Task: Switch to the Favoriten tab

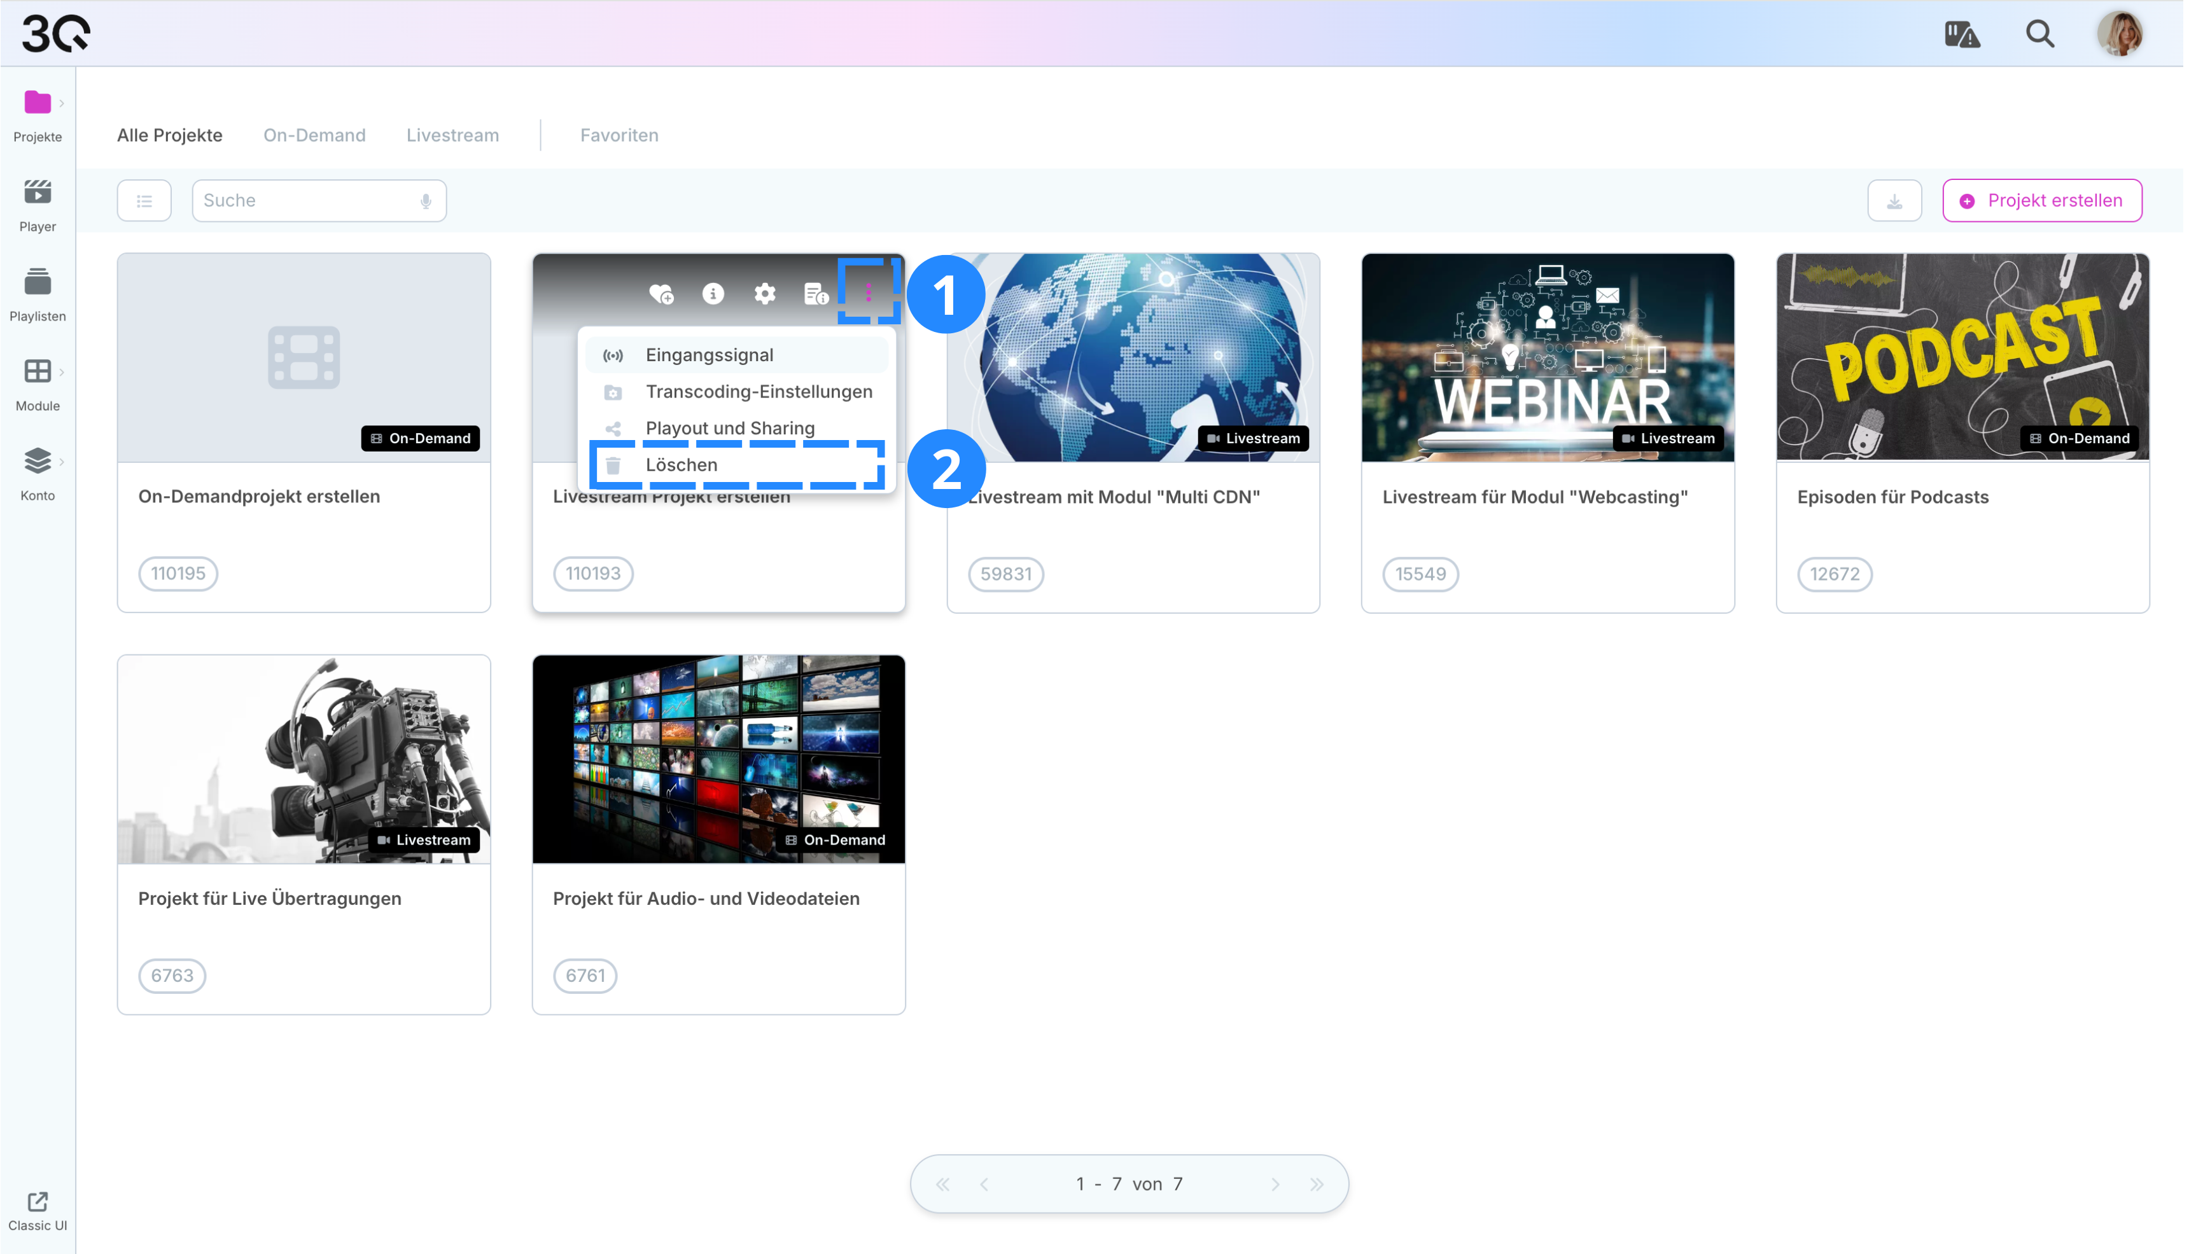Action: (619, 135)
